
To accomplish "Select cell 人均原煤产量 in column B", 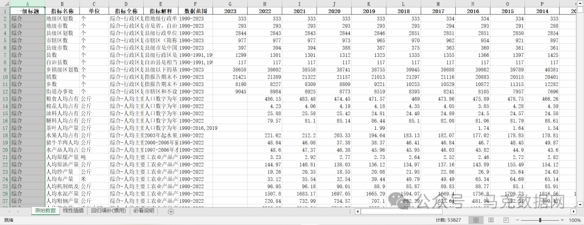I will (x=62, y=157).
